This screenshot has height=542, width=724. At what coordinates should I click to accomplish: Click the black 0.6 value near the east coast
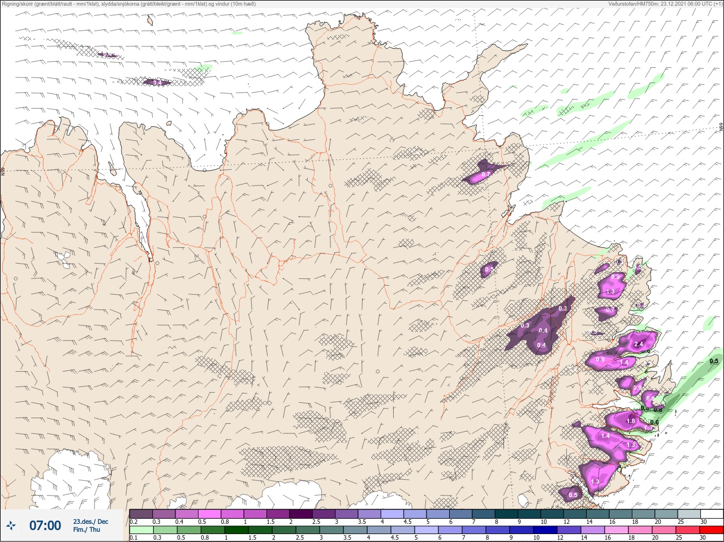(x=654, y=422)
